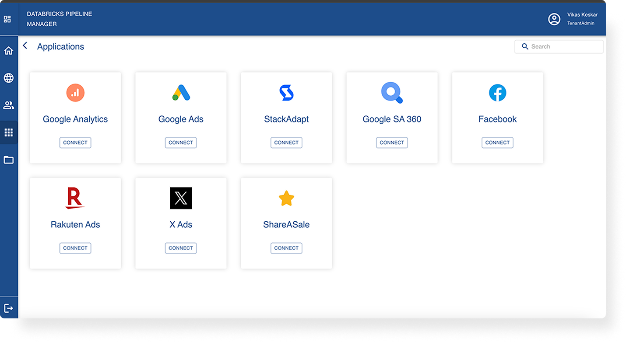626x342 pixels.
Task: Connect the Google Ads application
Action: (x=181, y=143)
